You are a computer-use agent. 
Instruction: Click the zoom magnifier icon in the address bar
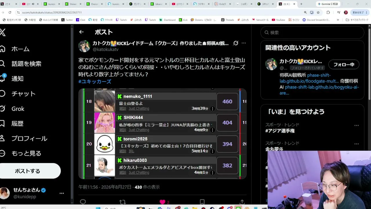pos(305,12)
